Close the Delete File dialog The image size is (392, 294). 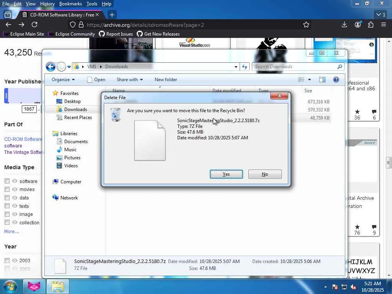[x=279, y=96]
